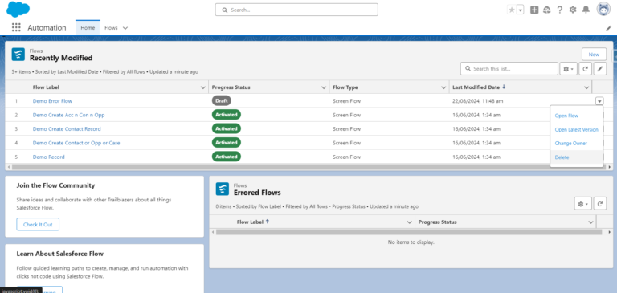Click Join the Flow Community heading
The width and height of the screenshot is (617, 293).
55,185
